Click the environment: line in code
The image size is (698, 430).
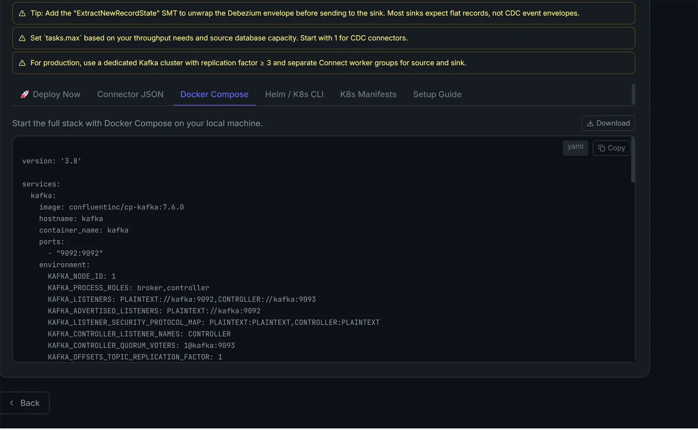[x=65, y=265]
